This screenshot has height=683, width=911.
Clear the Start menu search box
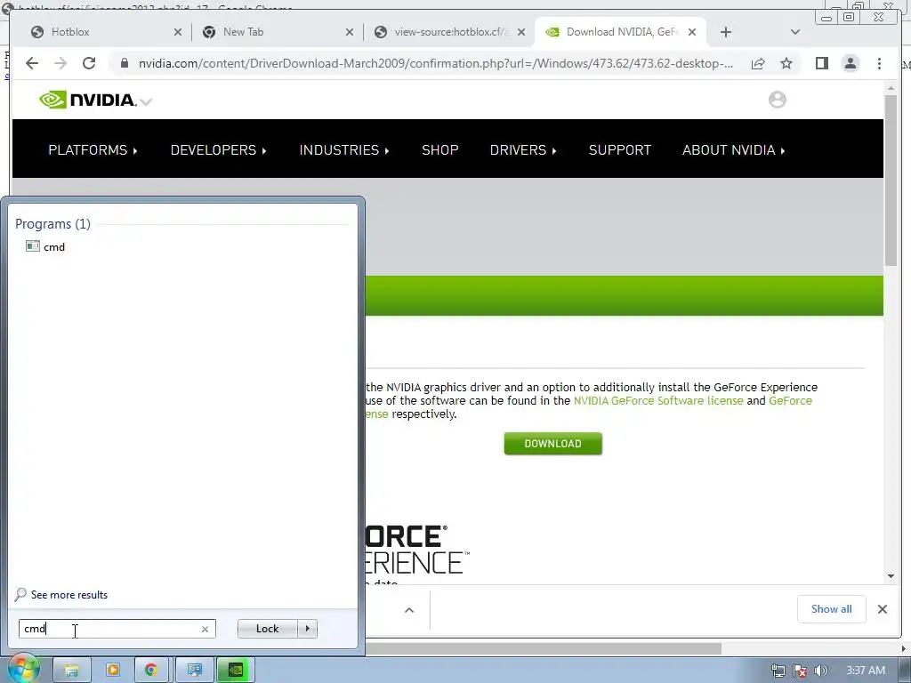point(206,629)
